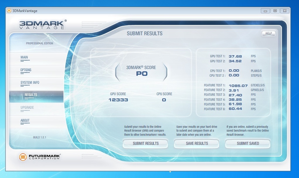Click the Online Result Browser description text
The image size is (299, 178).
(145, 131)
